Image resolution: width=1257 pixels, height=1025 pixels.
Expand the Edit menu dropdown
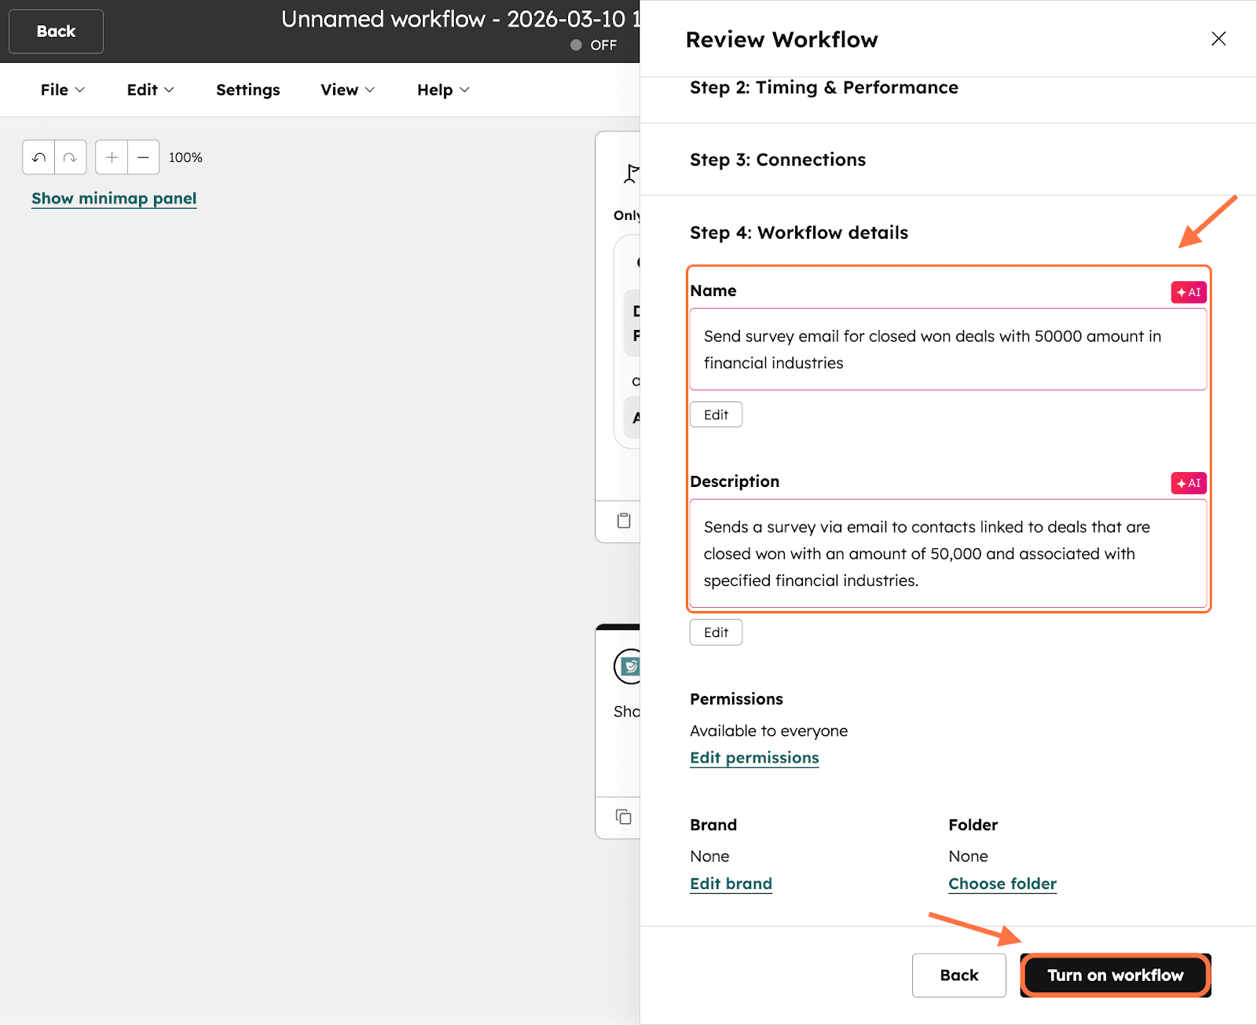150,90
